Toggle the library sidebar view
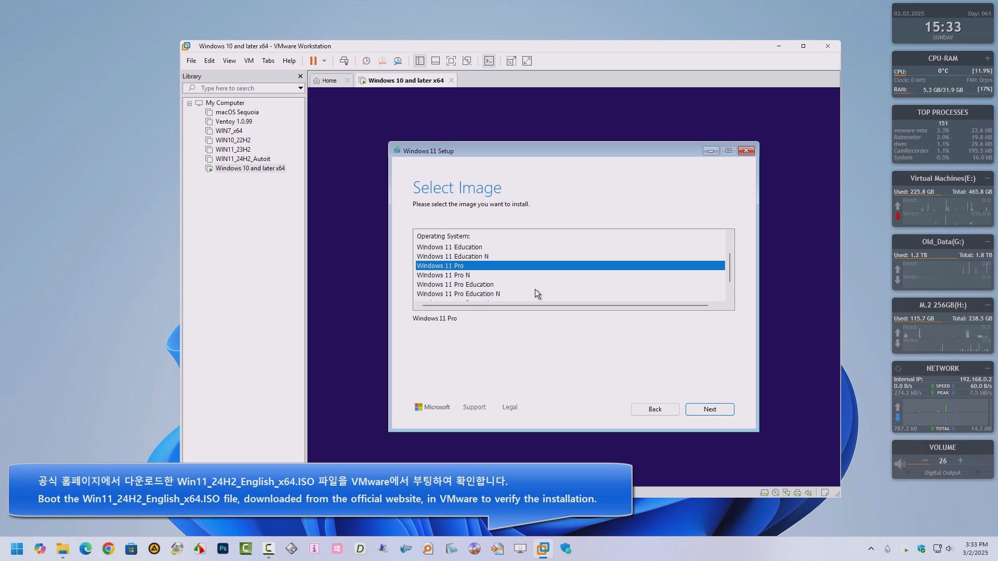 pos(420,61)
